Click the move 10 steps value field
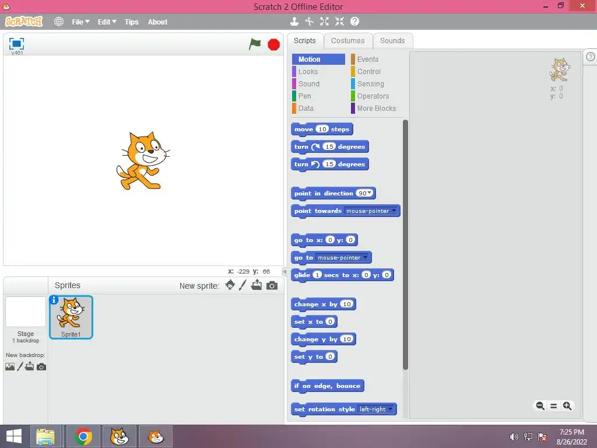Viewport: 597px width, 448px height. point(322,129)
